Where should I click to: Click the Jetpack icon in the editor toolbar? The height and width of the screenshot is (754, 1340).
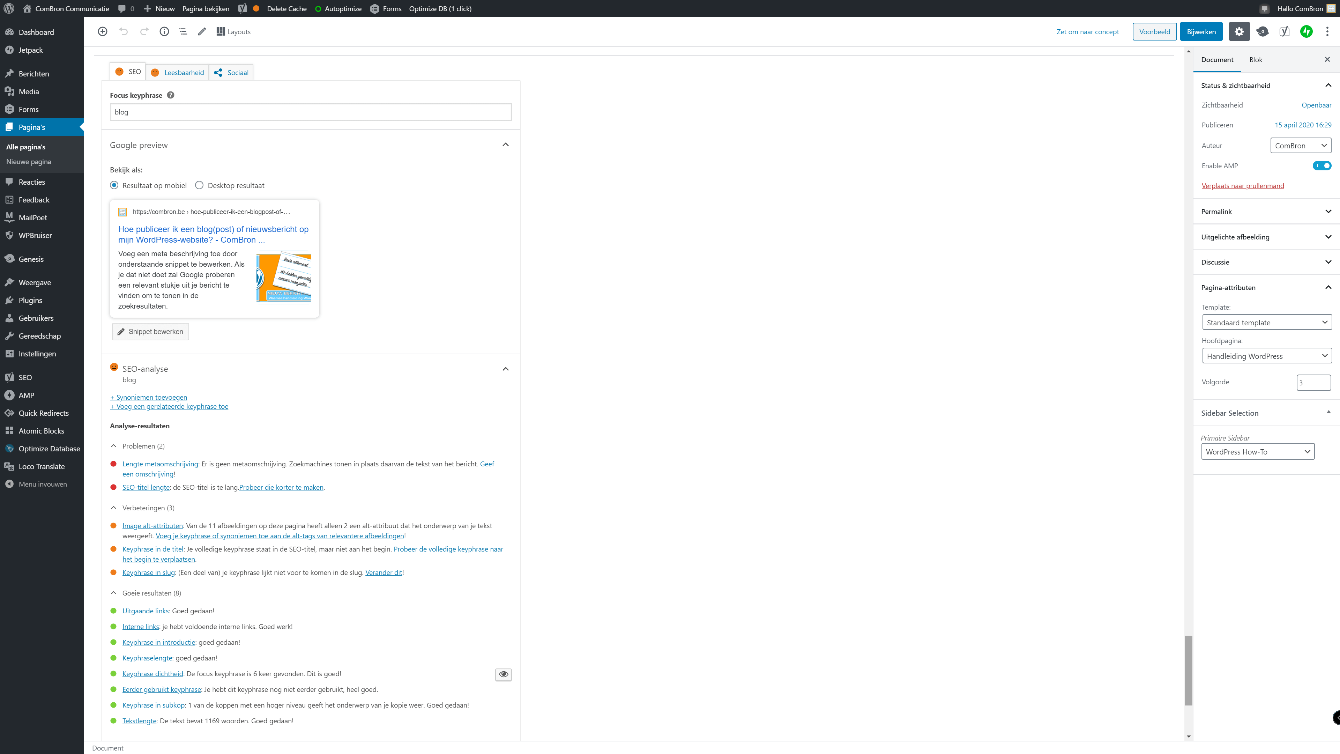(1306, 32)
